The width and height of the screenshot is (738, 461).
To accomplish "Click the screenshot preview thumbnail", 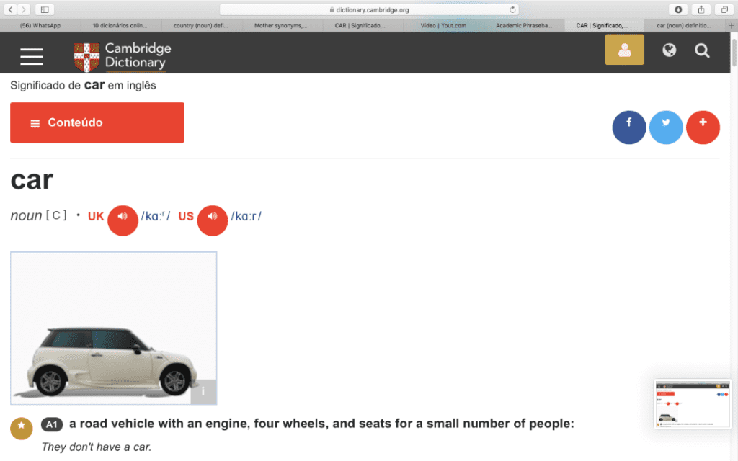I will coord(691,404).
